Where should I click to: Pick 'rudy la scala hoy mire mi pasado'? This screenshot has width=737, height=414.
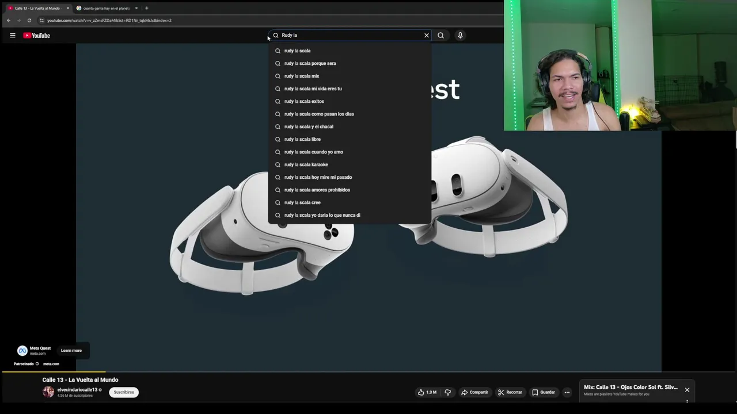[349, 177]
